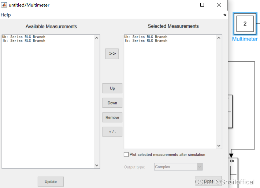Click the Available list scroll down arrow
The image size is (260, 188).
97,165
